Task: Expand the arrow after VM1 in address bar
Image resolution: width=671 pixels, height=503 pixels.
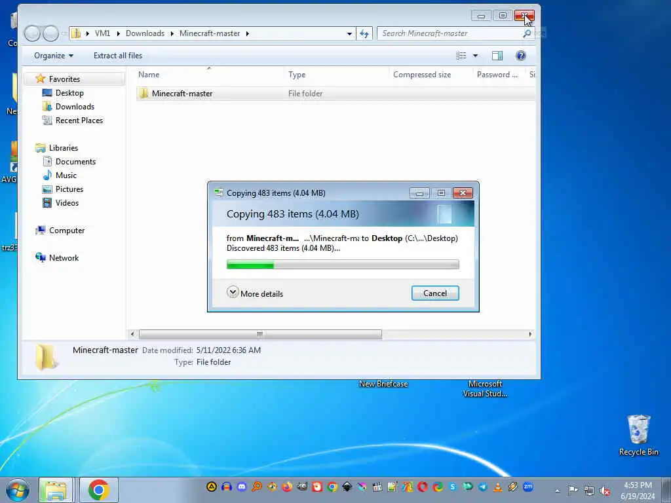Action: [118, 33]
